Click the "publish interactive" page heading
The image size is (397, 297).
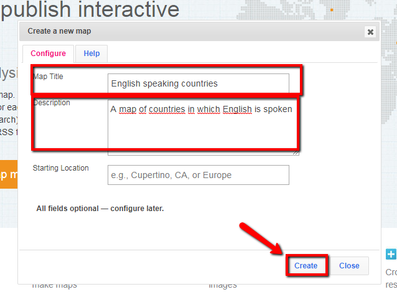pos(90,10)
